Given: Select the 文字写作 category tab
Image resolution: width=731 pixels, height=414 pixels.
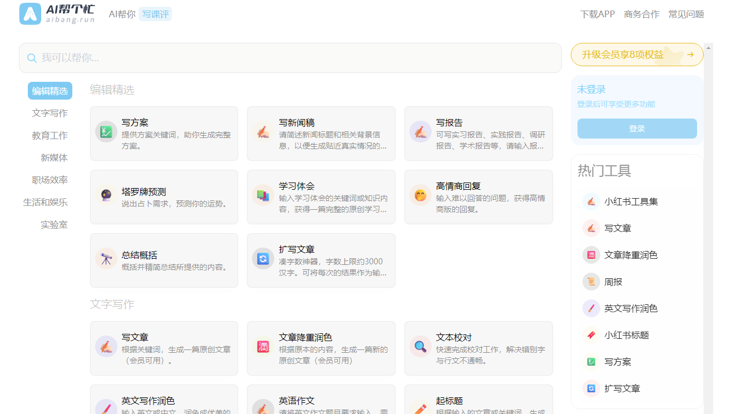Looking at the screenshot, I should click(50, 113).
